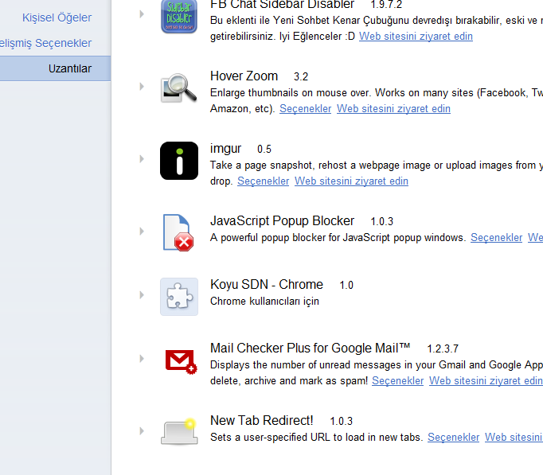Open the Gelişmiş Seçenekler settings tab
Screen dimensions: 543x475
click(x=45, y=43)
